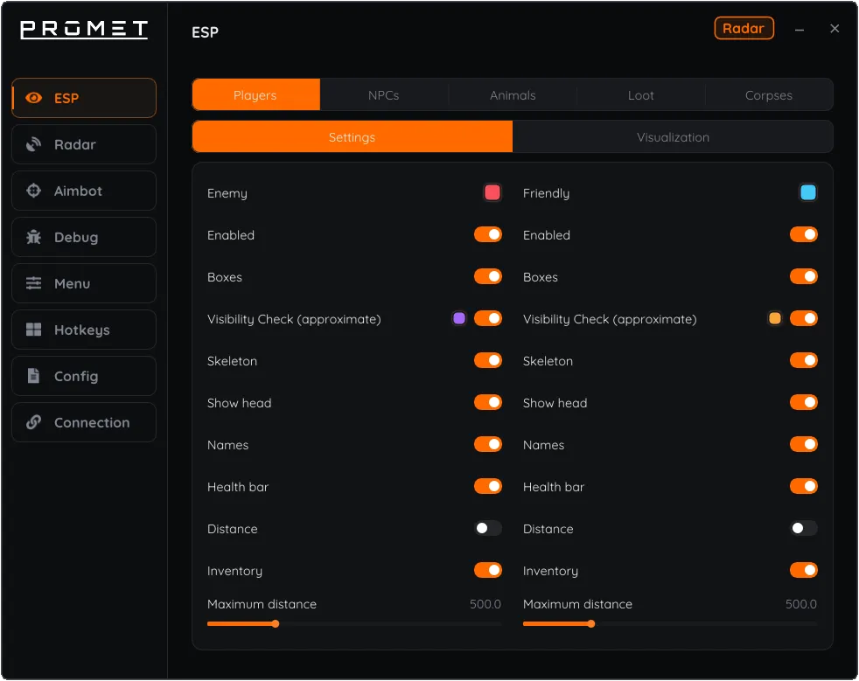
Task: Turn off Friendly Skeleton toggle
Action: point(804,360)
